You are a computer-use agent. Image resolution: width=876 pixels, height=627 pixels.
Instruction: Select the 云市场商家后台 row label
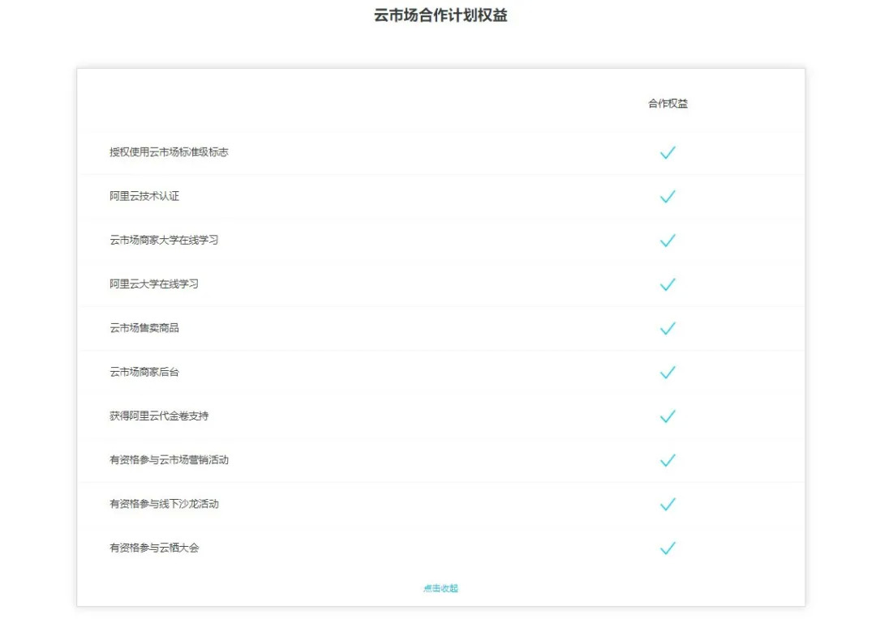(x=144, y=372)
